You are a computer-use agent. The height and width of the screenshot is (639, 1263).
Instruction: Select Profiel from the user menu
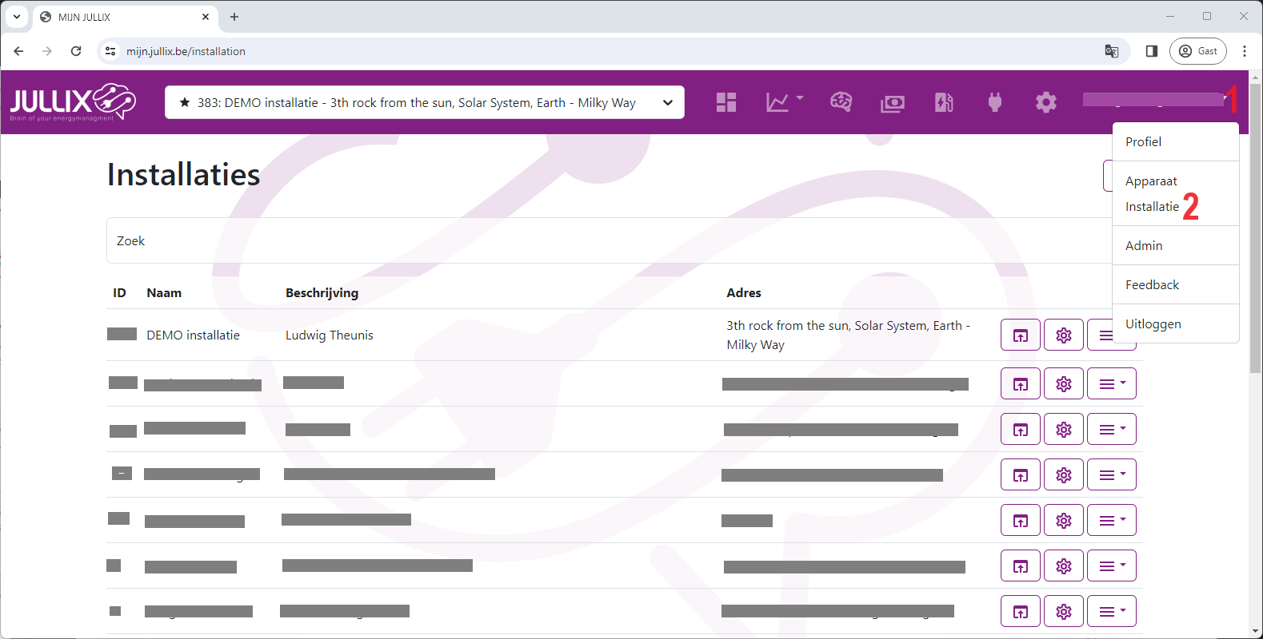tap(1143, 142)
